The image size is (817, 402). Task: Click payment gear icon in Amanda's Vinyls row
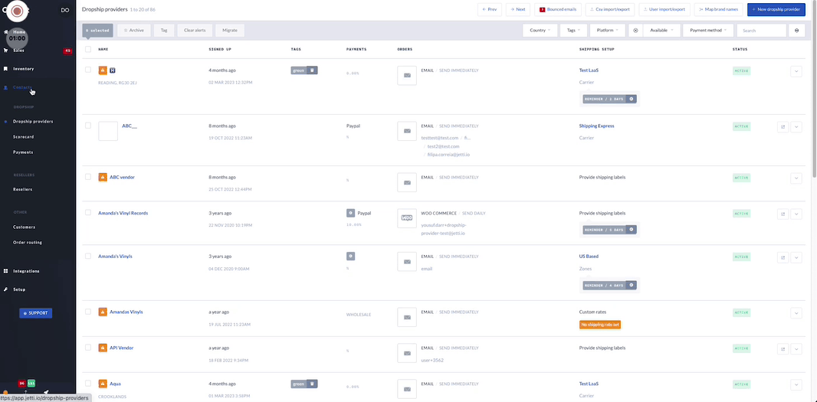pos(351,257)
